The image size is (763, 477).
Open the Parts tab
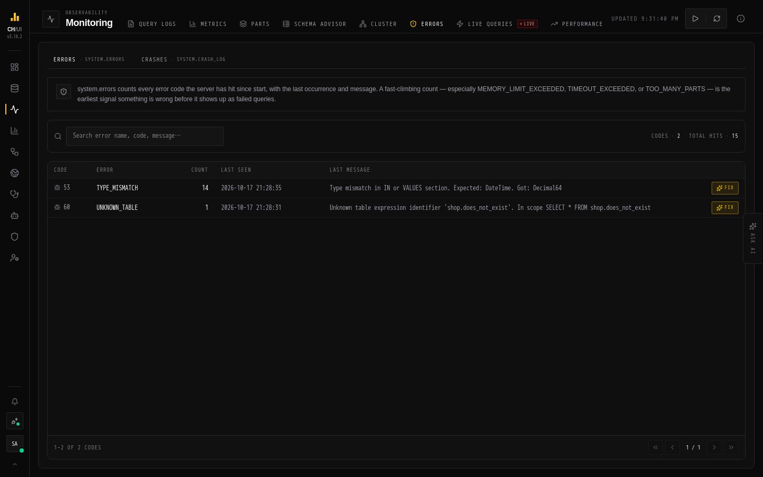coord(254,24)
